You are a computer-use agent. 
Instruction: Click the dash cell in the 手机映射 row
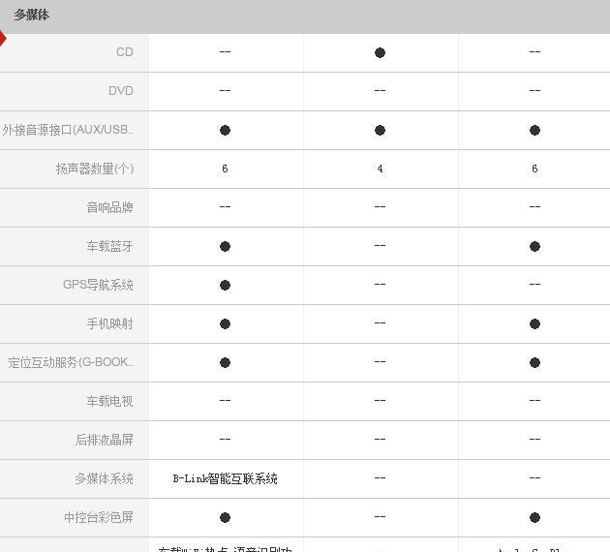[x=381, y=322]
